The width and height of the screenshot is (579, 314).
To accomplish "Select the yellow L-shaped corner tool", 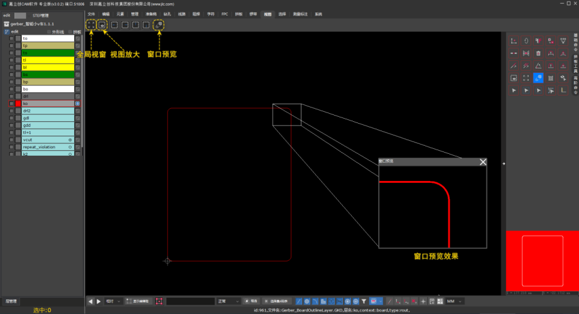I will click(x=563, y=90).
